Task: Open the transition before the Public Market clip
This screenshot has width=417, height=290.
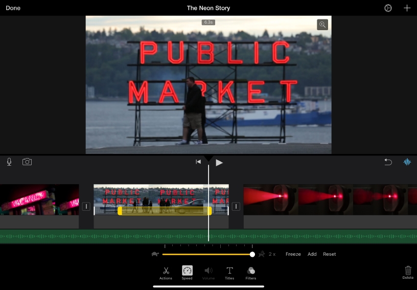Action: point(86,207)
